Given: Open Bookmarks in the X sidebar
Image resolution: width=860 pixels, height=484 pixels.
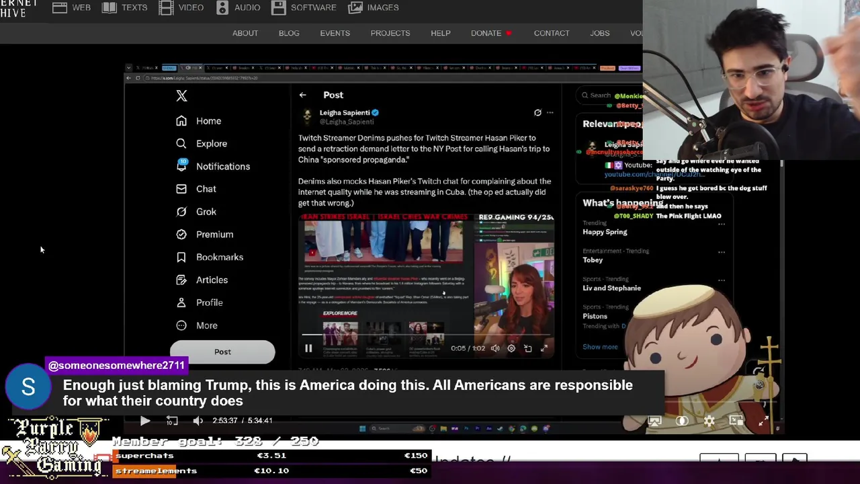Looking at the screenshot, I should coord(210,257).
